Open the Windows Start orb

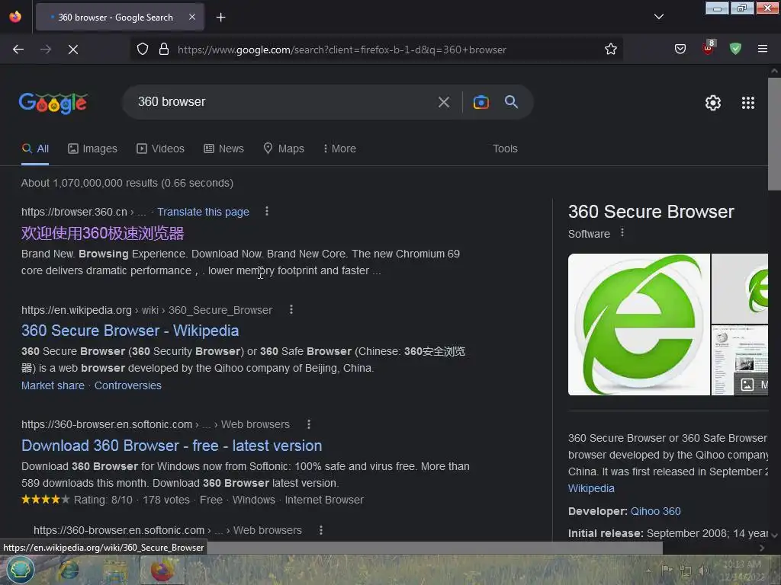pyautogui.click(x=20, y=570)
